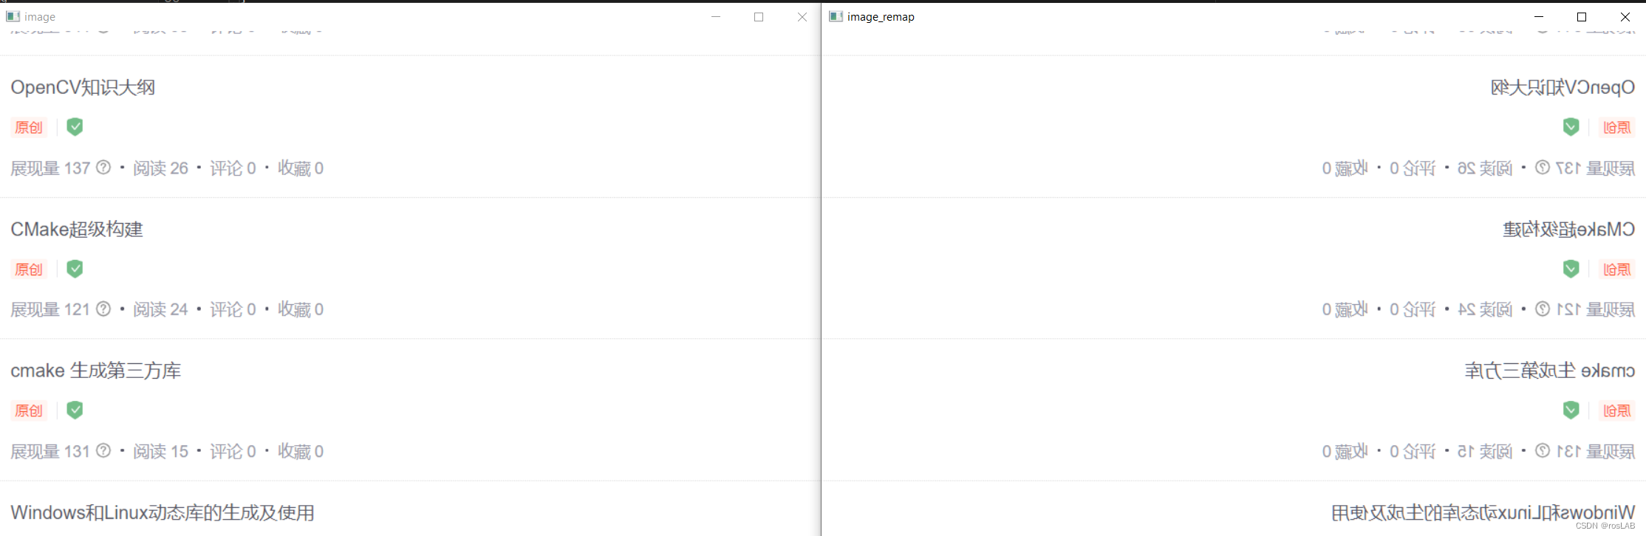The height and width of the screenshot is (536, 1646).
Task: Open the cmake 生成第三方库 article title in image window
Action: point(96,371)
